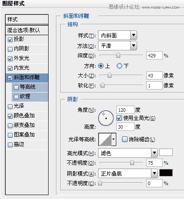Click the highlight 不透明度(O) opacity slider handle

point(132,163)
